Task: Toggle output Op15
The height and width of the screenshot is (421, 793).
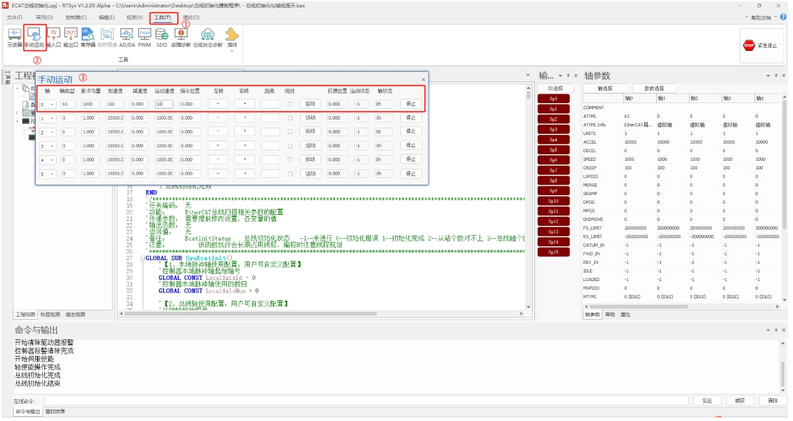Action: coord(554,252)
